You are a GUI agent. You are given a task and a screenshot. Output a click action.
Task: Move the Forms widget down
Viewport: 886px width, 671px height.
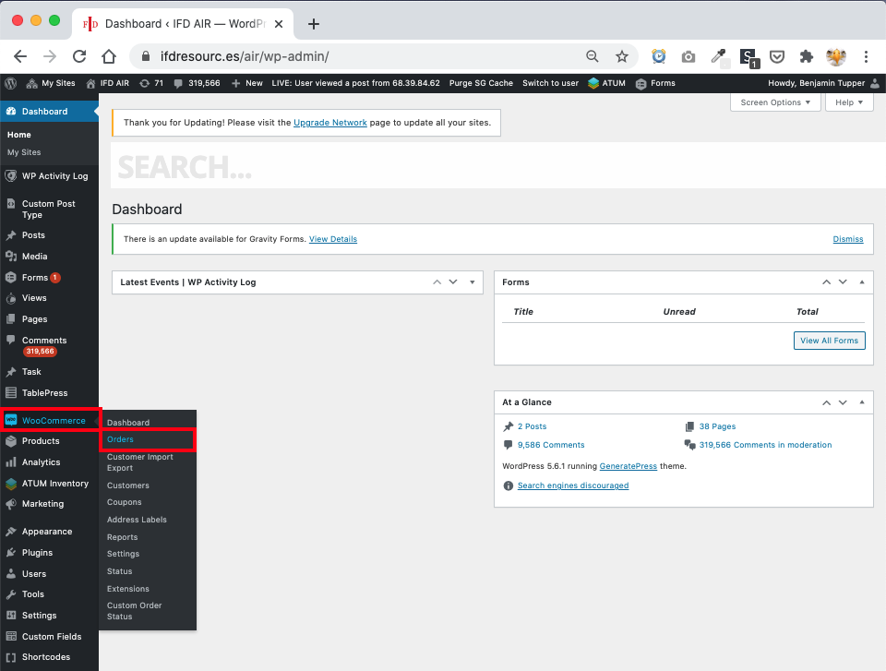click(843, 282)
